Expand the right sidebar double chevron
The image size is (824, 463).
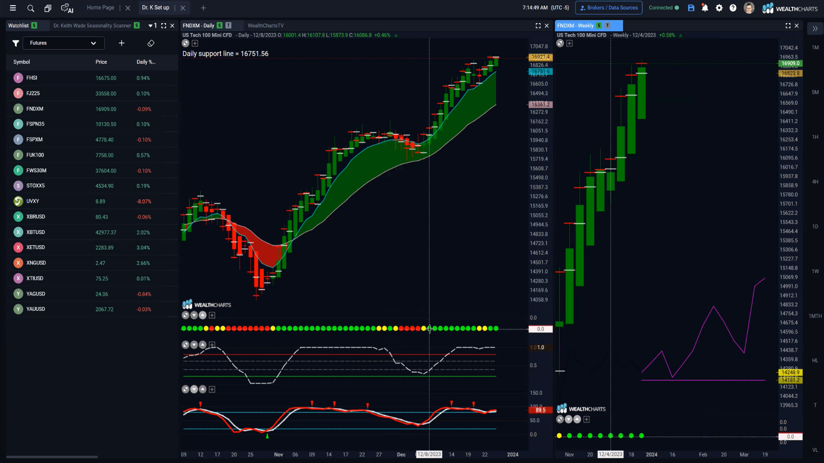(815, 29)
